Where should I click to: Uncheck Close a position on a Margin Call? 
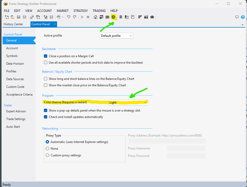45,56
